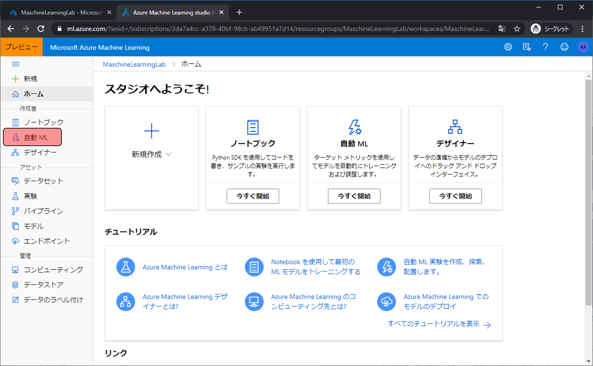Click the vertical scrollbar down arrow
This screenshot has height=366, width=593.
[588, 361]
